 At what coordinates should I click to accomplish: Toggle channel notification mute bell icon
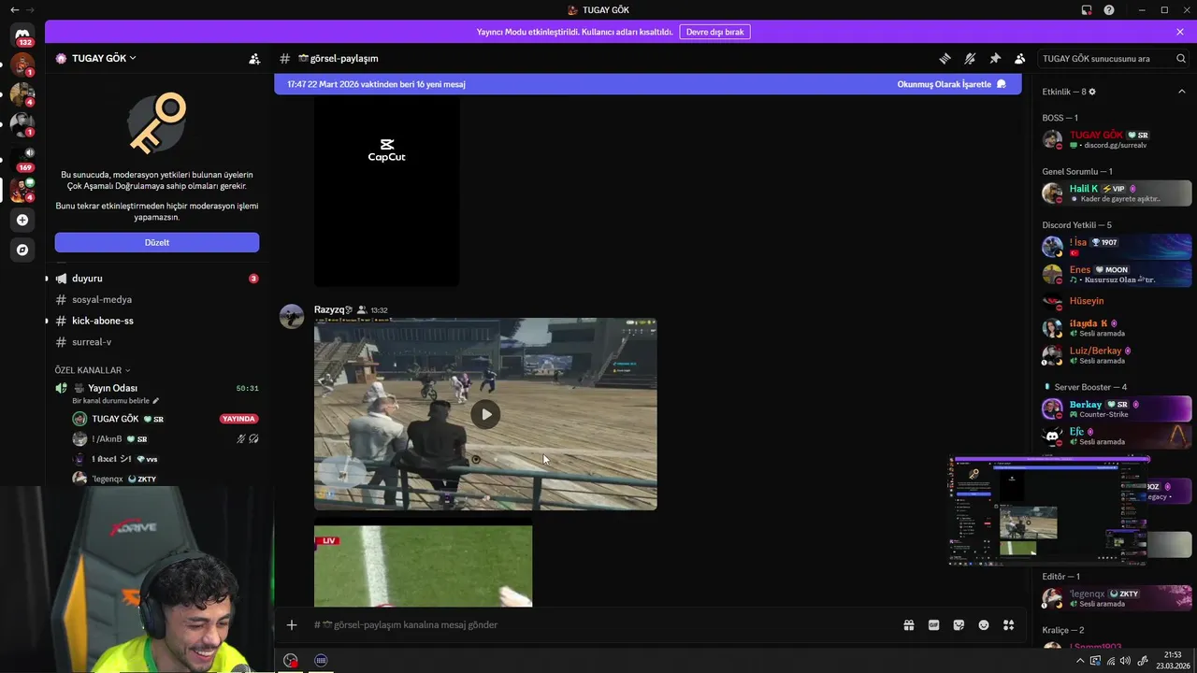(x=970, y=58)
